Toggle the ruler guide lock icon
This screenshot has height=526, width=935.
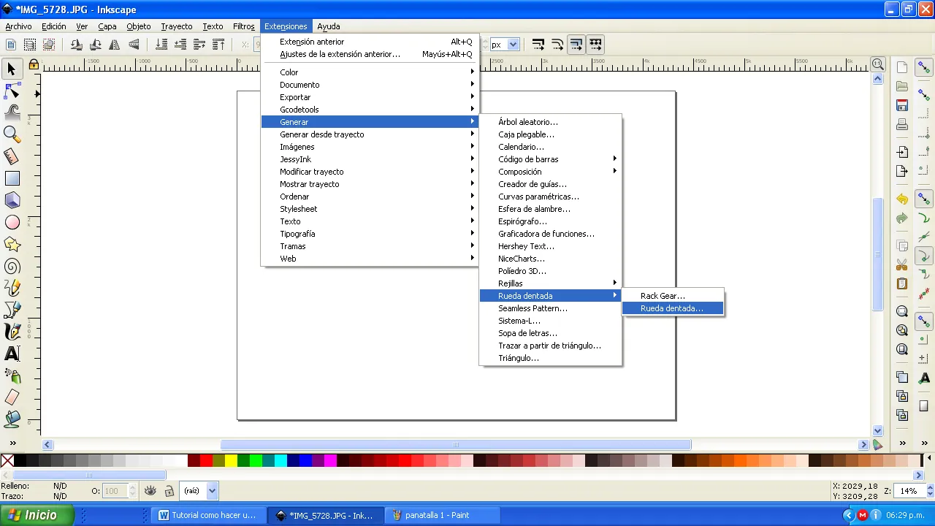click(x=34, y=65)
